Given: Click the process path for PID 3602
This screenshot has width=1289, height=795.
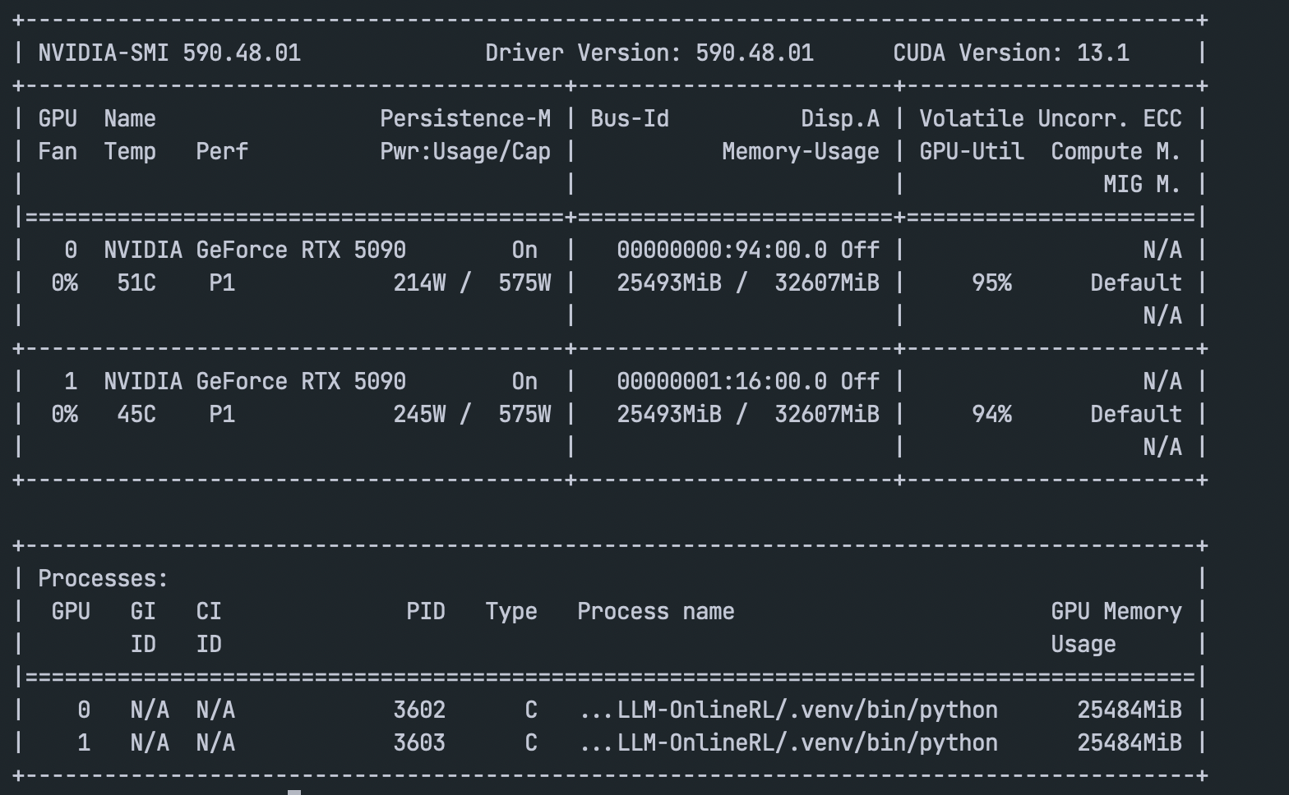Looking at the screenshot, I should 788,710.
